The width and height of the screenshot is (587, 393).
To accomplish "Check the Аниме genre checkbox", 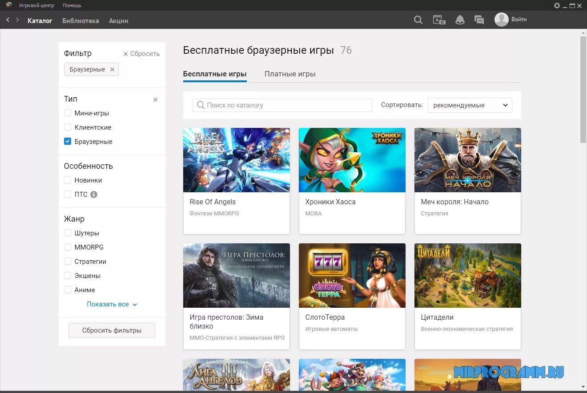I will [x=68, y=290].
